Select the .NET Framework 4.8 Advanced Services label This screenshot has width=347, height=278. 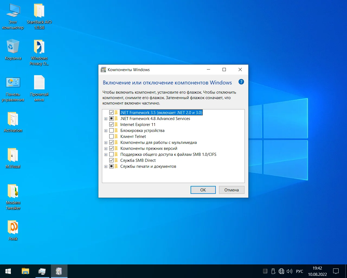click(x=155, y=118)
